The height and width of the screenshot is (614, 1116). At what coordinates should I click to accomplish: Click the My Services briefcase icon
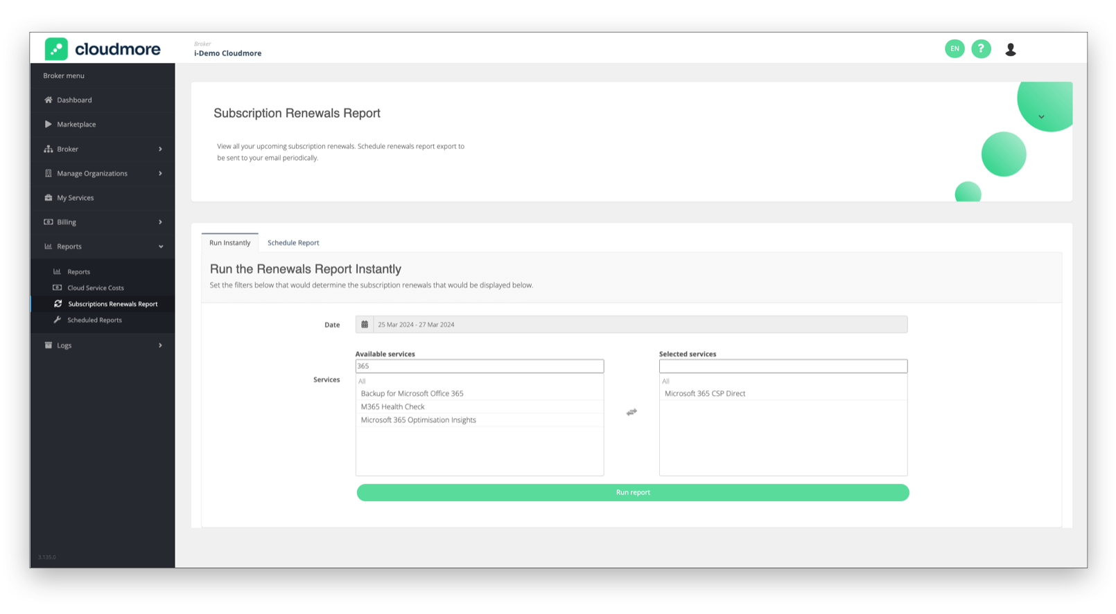49,197
